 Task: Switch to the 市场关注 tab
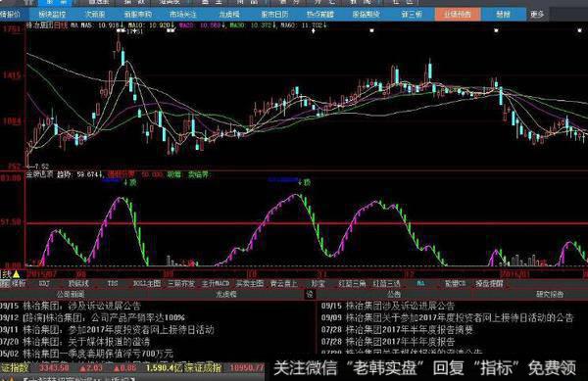click(x=182, y=15)
